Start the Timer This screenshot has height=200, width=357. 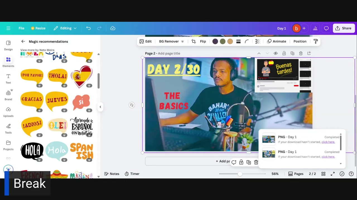pos(132,174)
